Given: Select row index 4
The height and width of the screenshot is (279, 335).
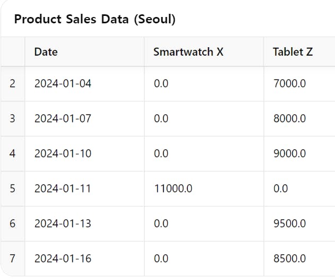Looking at the screenshot, I should [13, 153].
